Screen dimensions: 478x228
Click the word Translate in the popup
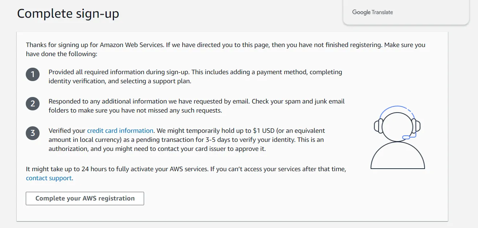click(382, 12)
